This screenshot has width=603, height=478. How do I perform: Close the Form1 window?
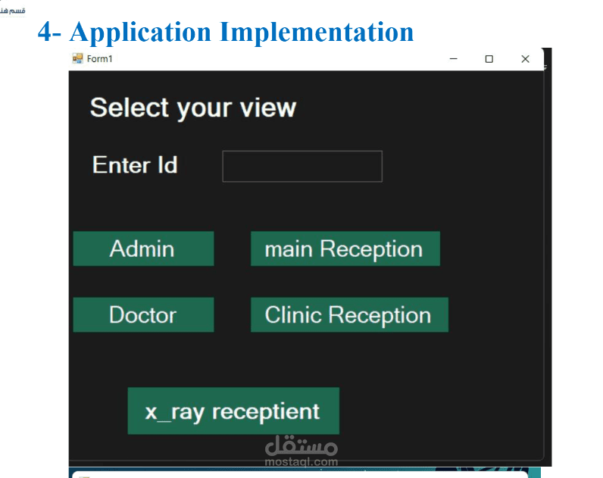(525, 59)
